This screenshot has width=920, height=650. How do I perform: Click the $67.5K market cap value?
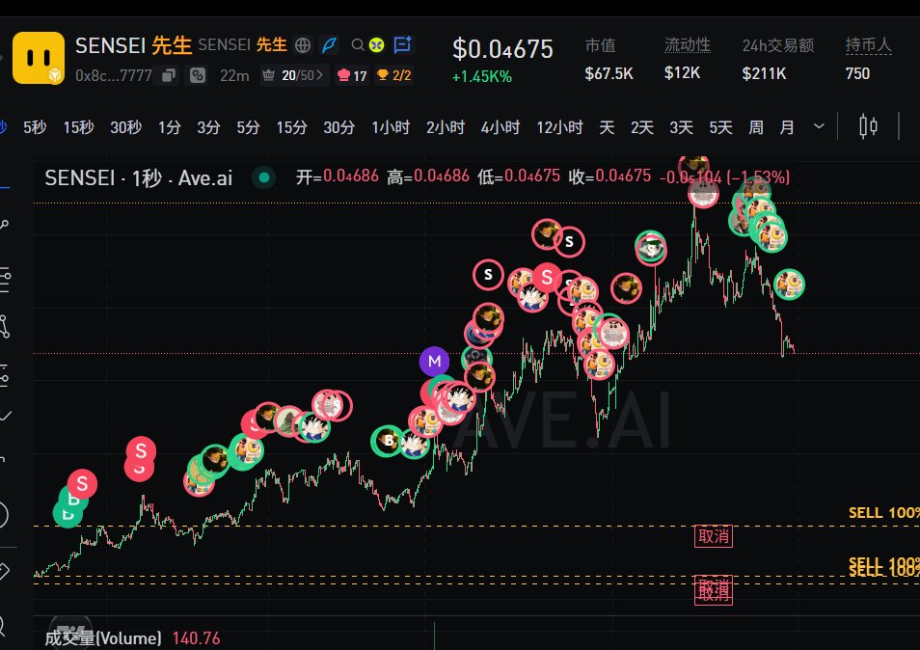(609, 73)
